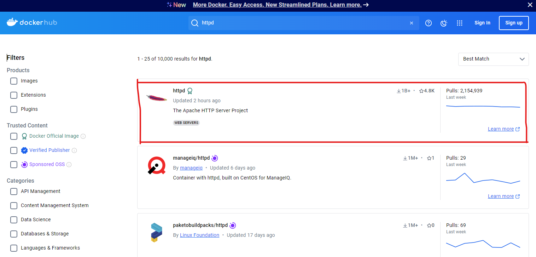Click the manageiq/httpd download count 1M+
The image size is (536, 257).
pyautogui.click(x=410, y=158)
